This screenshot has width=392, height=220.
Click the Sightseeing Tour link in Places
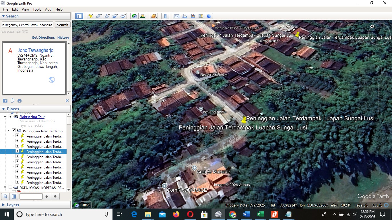32,117
